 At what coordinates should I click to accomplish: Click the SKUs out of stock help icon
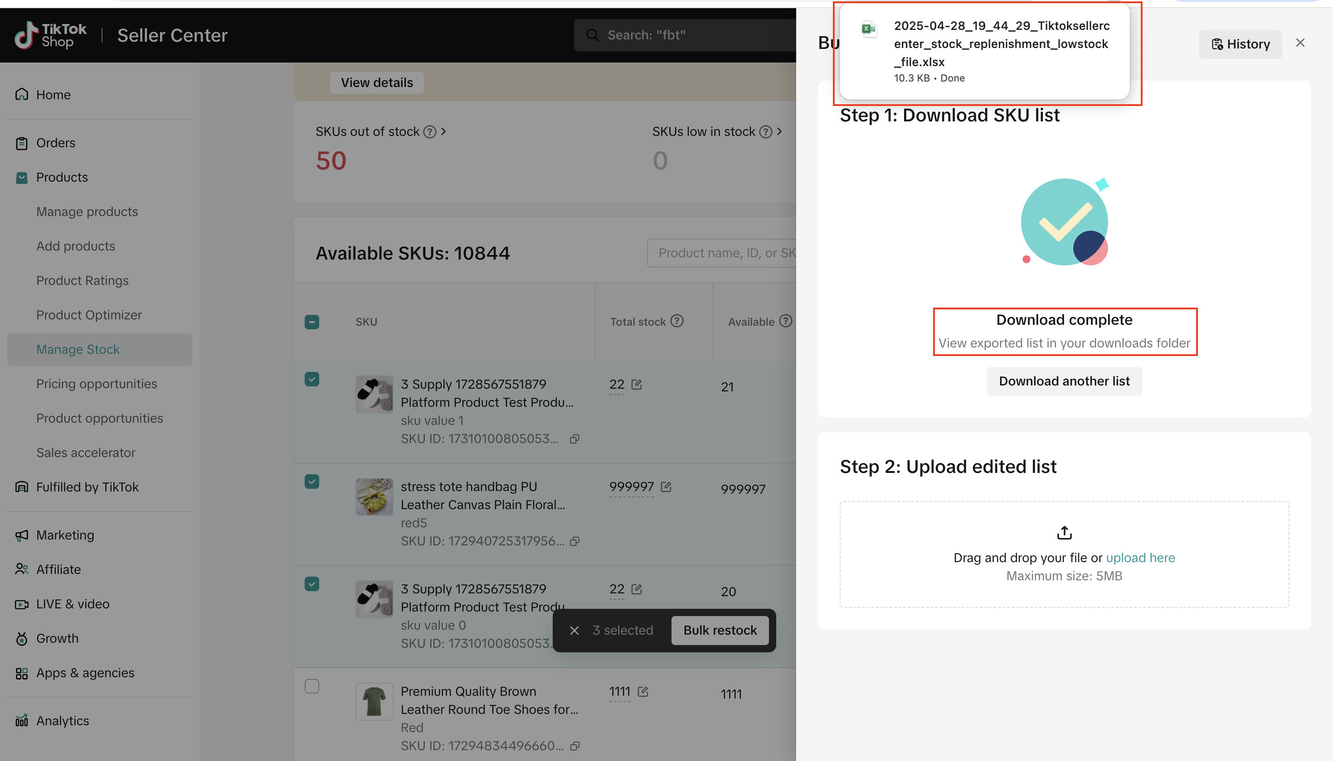[429, 132]
